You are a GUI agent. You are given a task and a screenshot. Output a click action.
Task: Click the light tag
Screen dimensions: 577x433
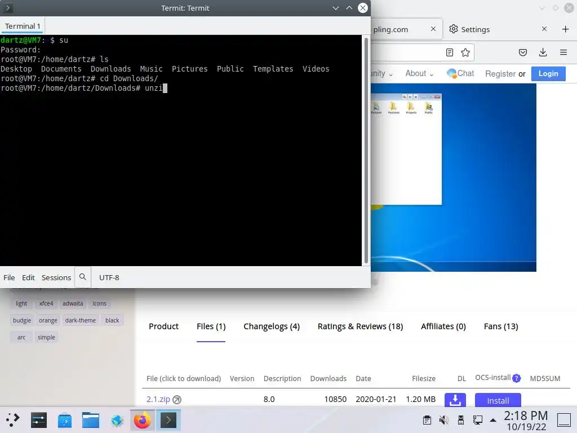click(x=21, y=303)
